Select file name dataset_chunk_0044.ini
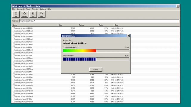 pos(24,88)
